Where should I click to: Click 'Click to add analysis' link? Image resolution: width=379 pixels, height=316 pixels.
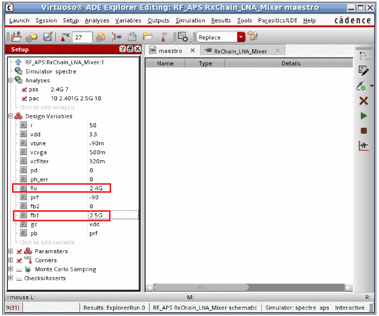47,108
